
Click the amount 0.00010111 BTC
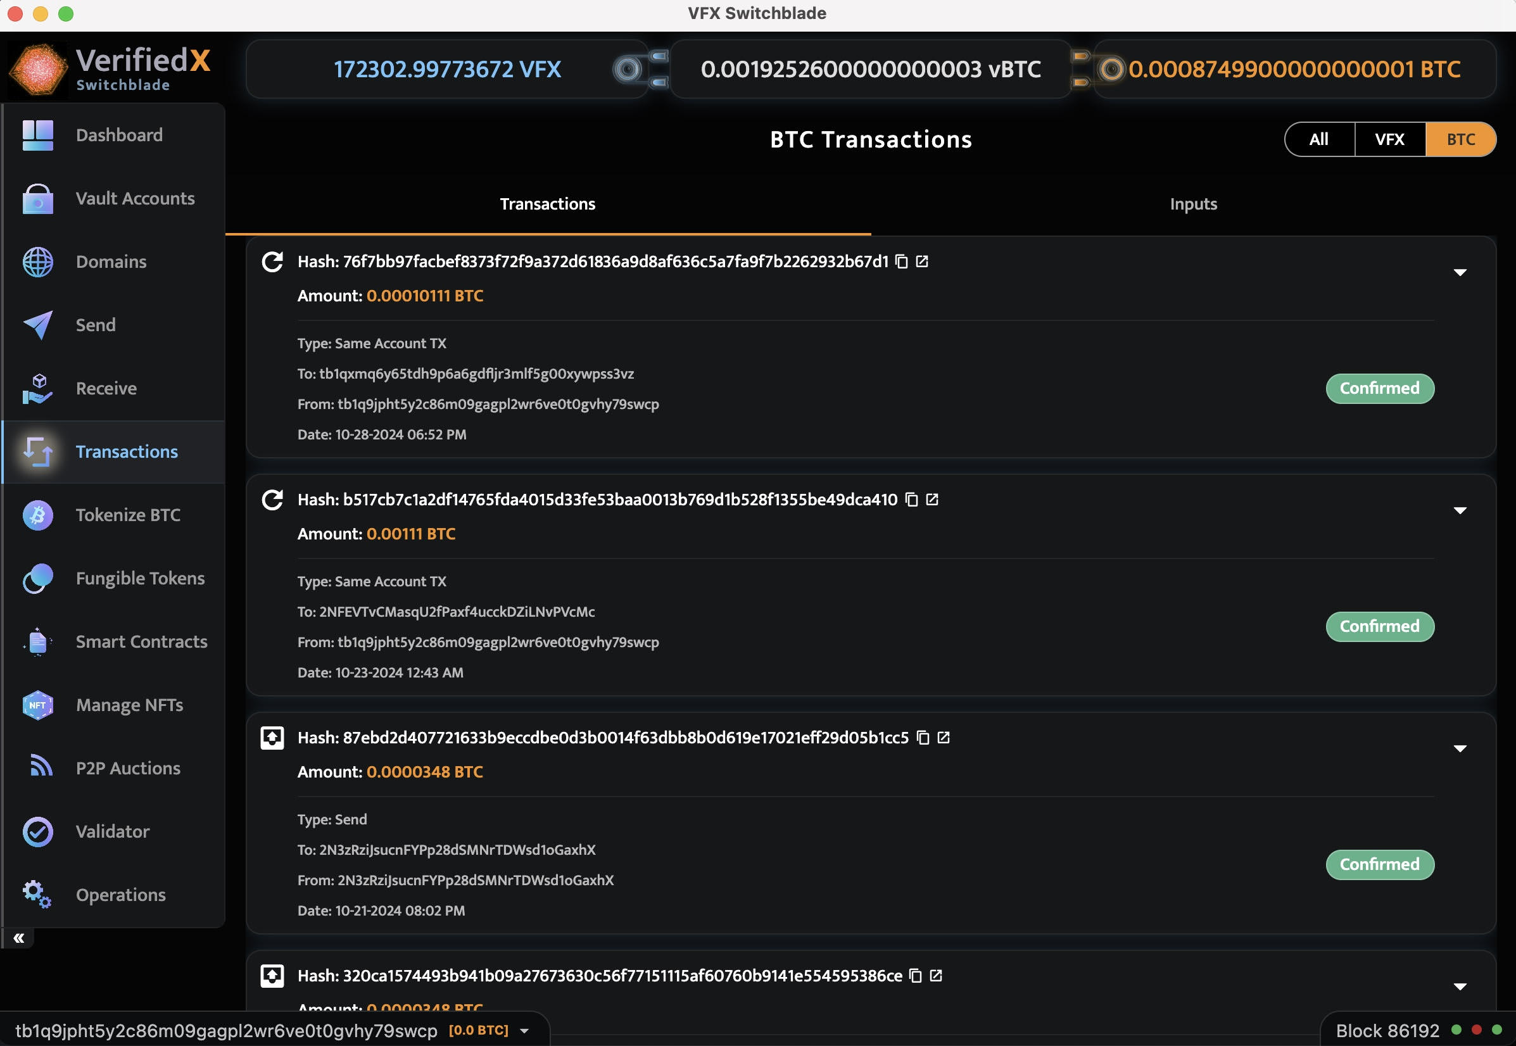click(425, 296)
